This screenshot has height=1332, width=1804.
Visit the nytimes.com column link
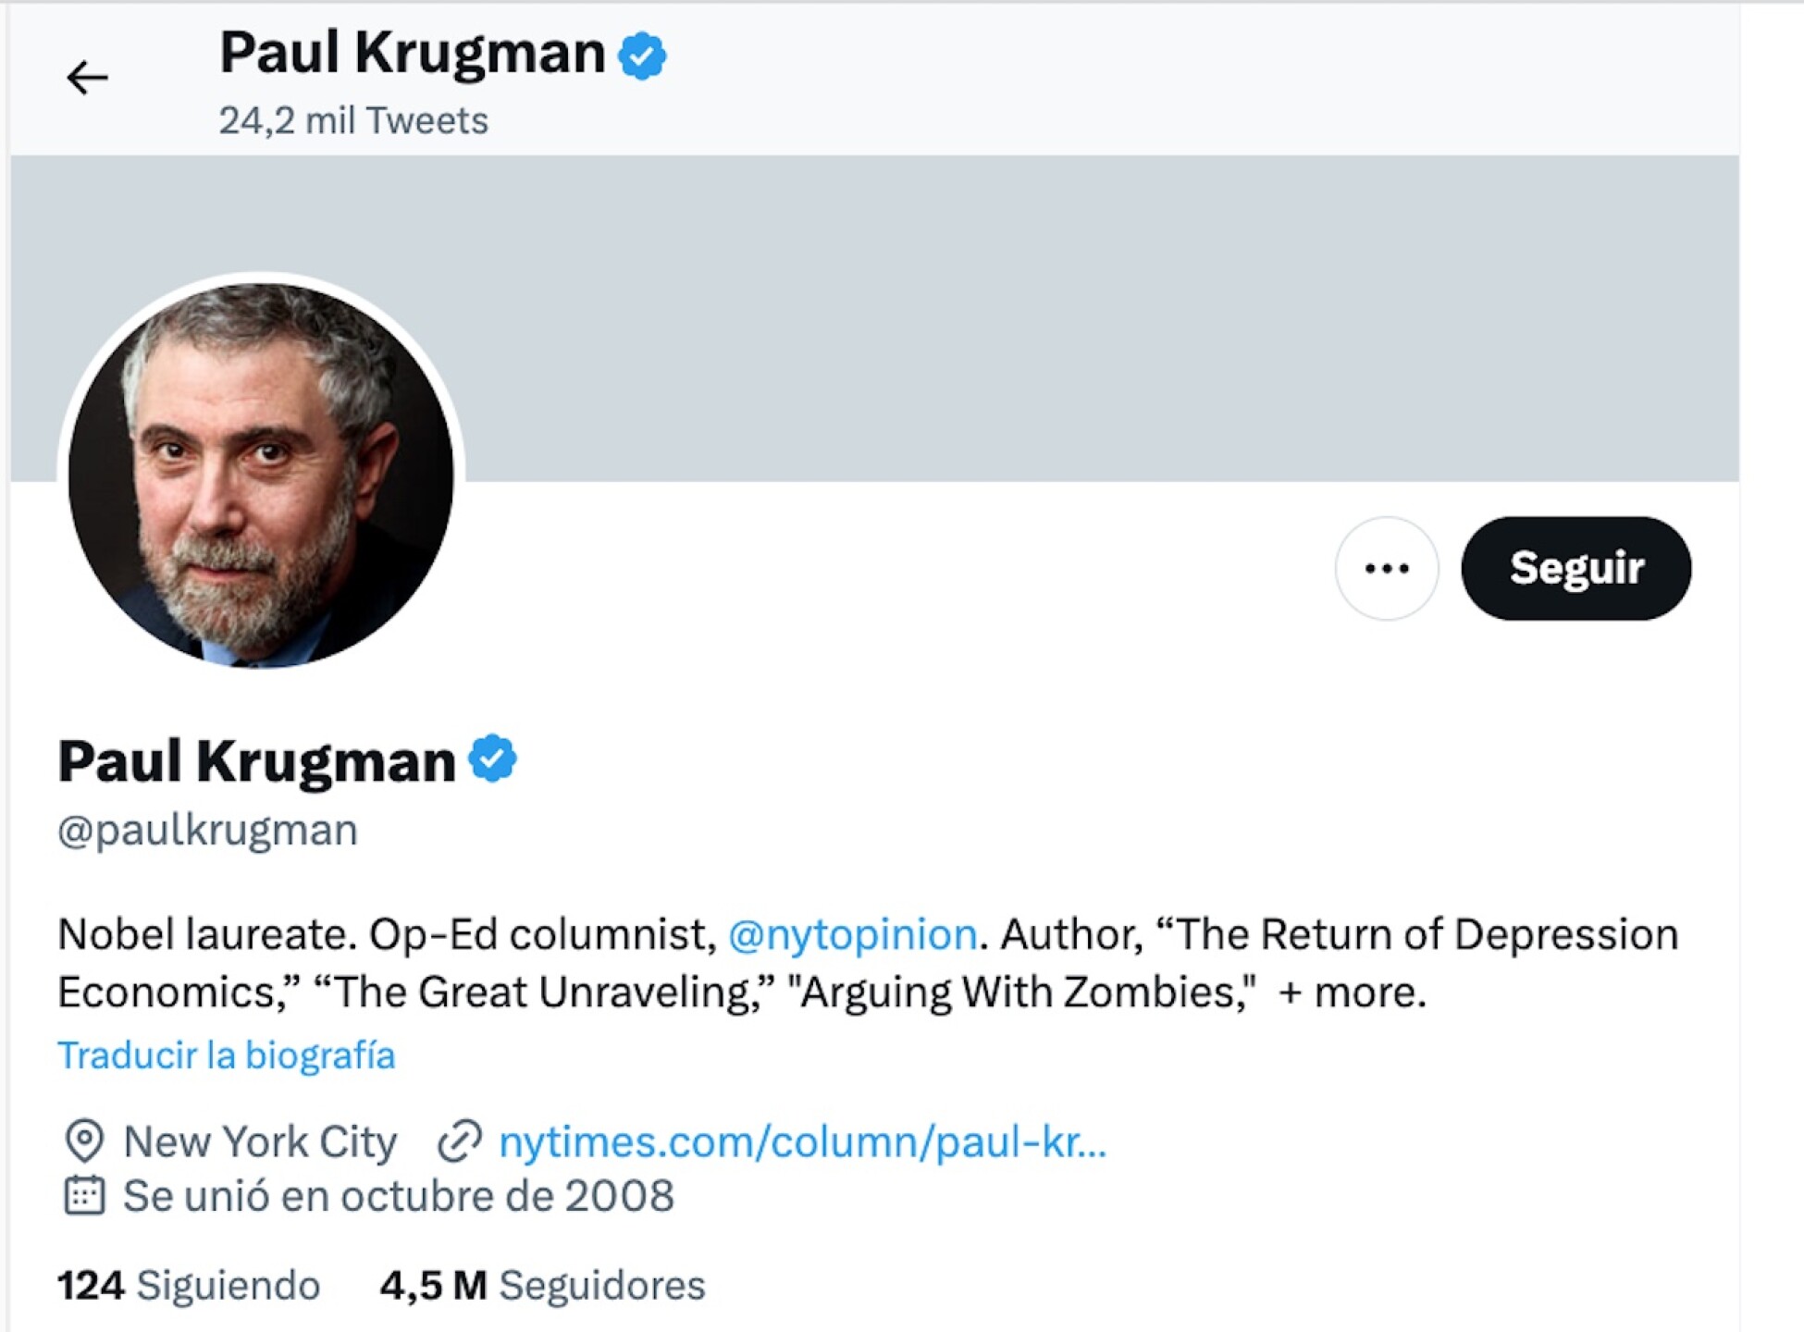coord(802,1141)
